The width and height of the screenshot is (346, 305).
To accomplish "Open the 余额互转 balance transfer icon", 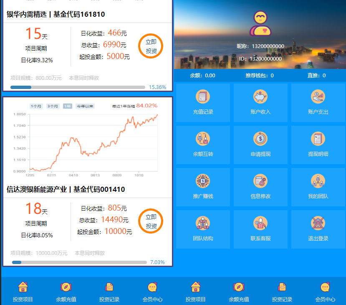I will (203, 139).
